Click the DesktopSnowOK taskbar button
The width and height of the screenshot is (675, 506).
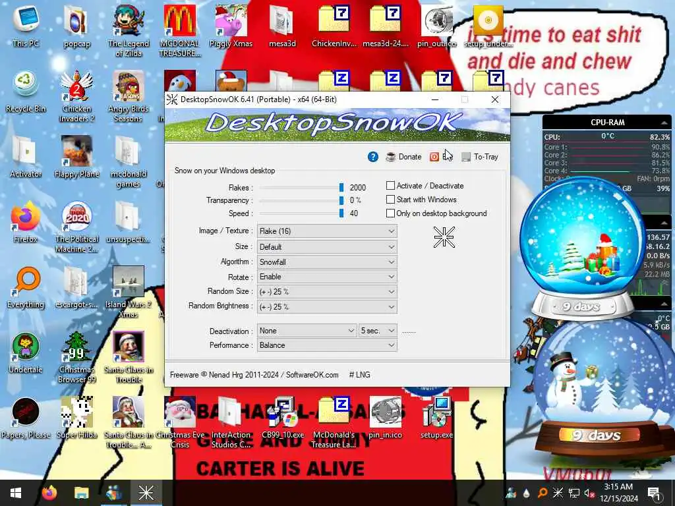(146, 493)
